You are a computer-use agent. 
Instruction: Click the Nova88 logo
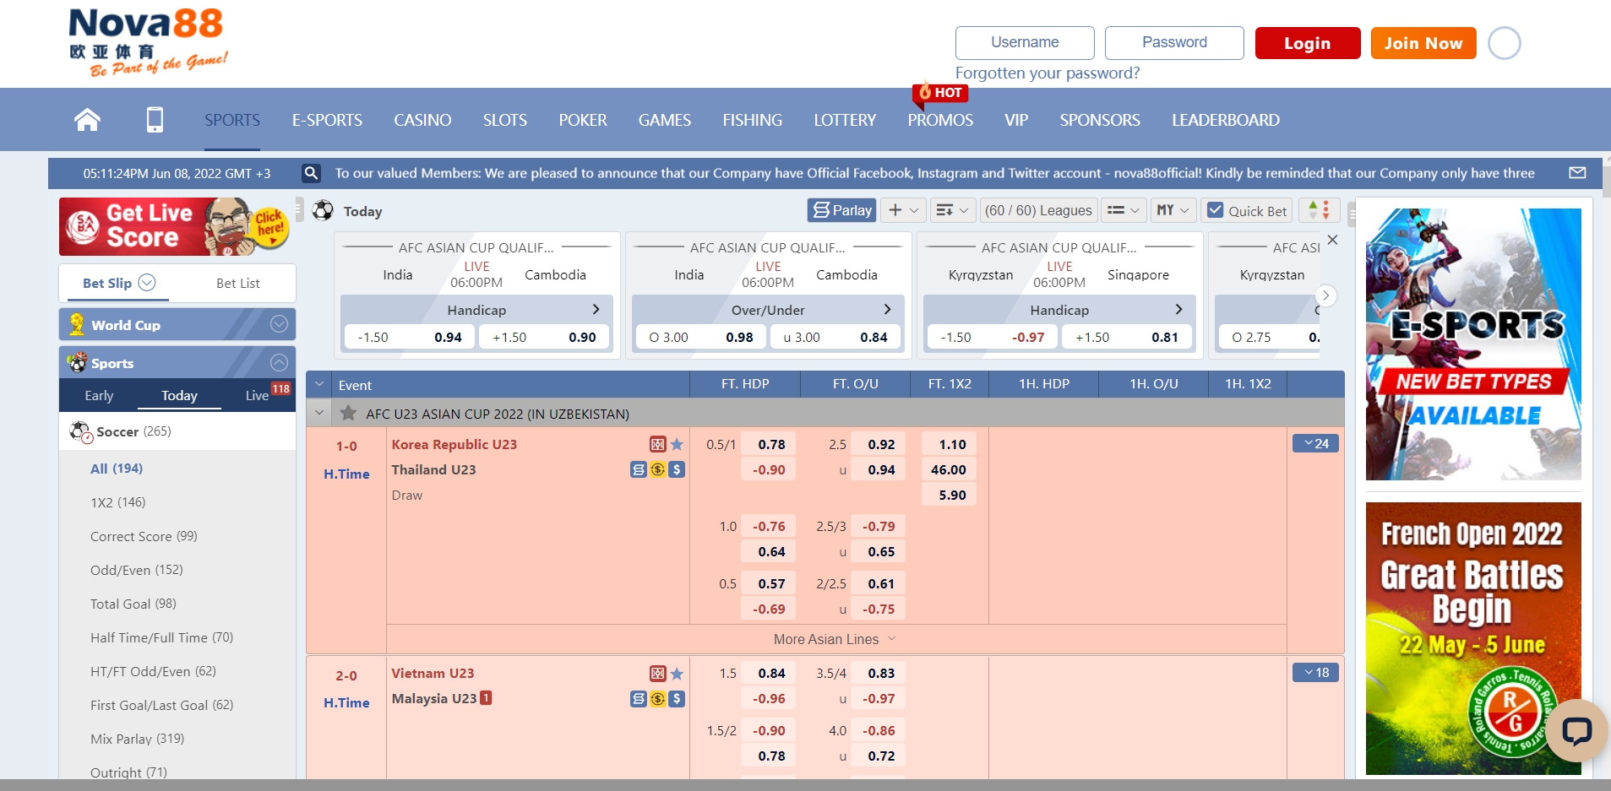[x=148, y=42]
